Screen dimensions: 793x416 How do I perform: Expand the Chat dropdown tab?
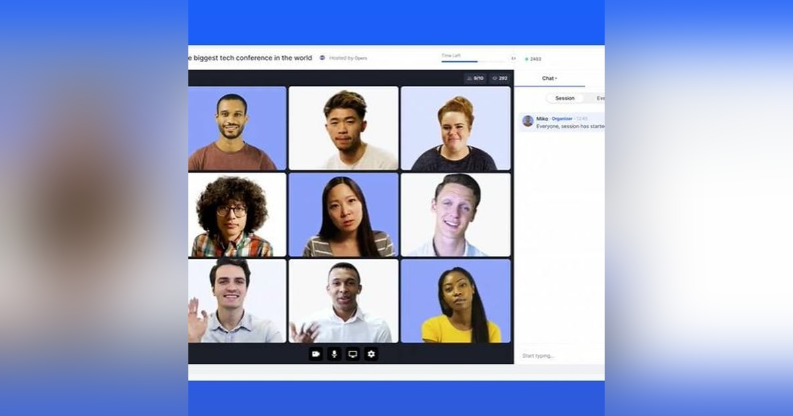tap(549, 79)
